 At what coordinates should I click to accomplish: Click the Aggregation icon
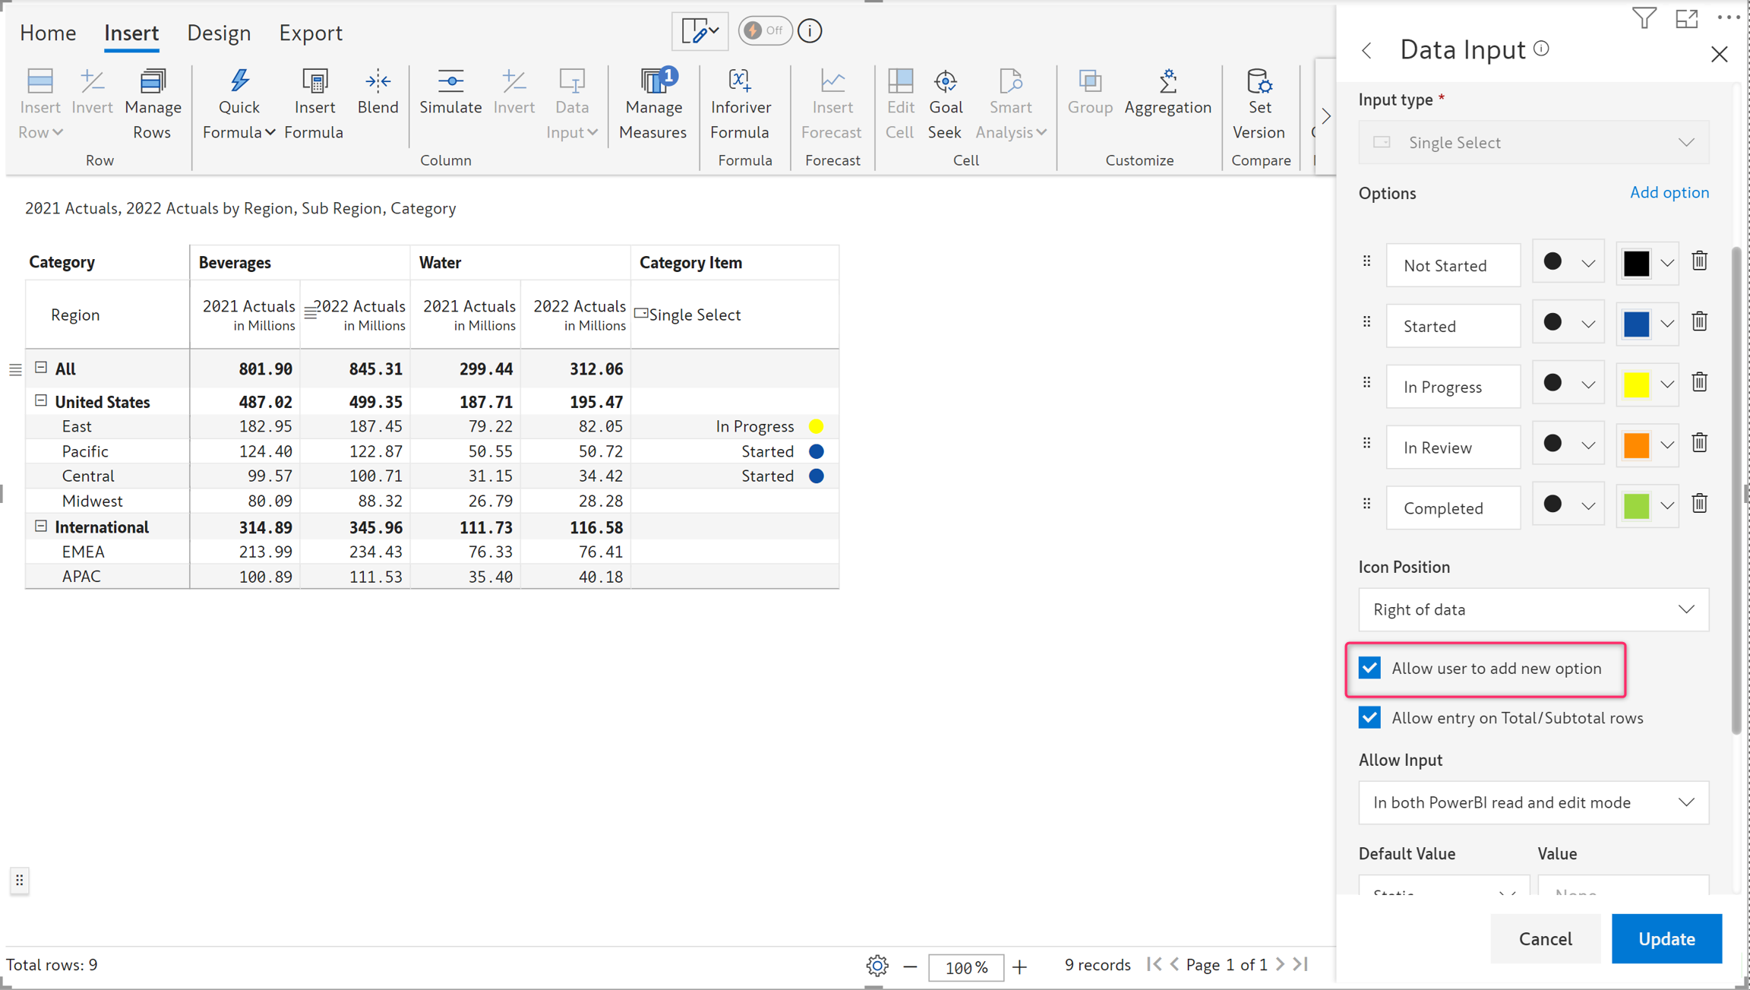(x=1167, y=82)
